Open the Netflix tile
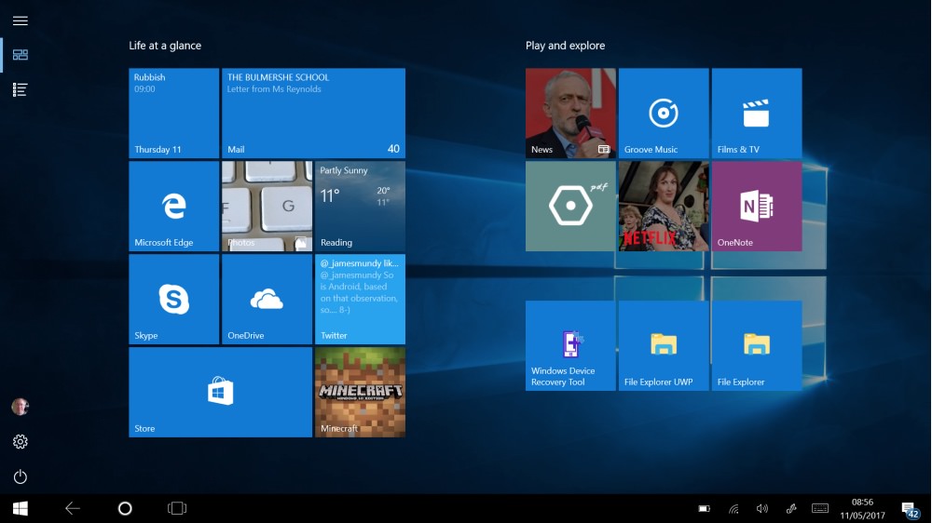The image size is (932, 523). tap(664, 206)
